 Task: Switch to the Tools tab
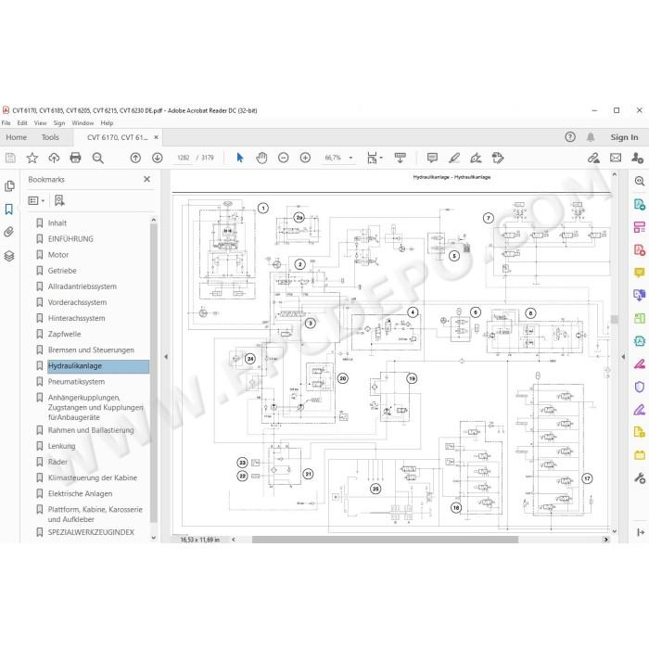point(50,137)
